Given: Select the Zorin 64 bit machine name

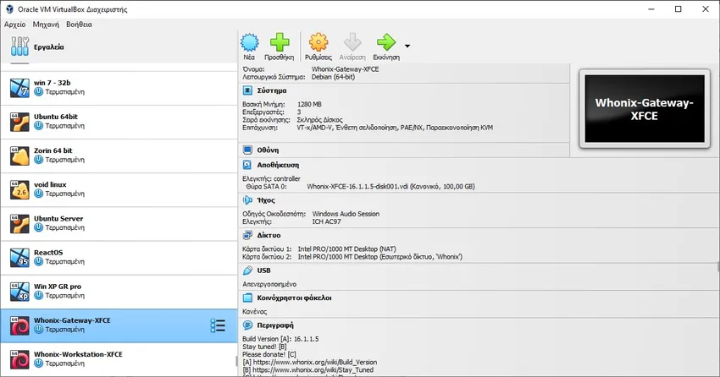Looking at the screenshot, I should click(53, 150).
